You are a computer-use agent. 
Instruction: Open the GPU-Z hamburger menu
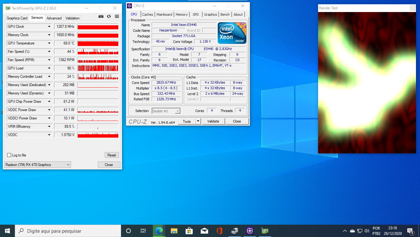click(x=117, y=16)
